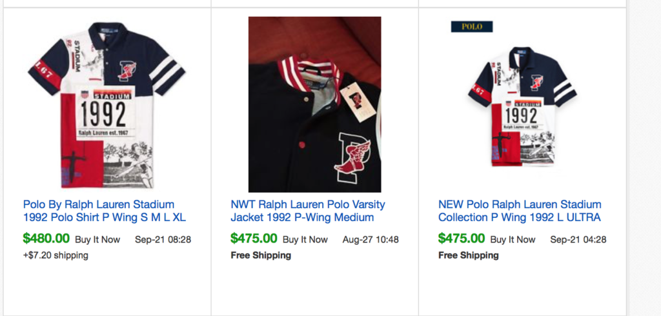This screenshot has width=661, height=316.
Task: Open the first Stadium 1992 polo shirt photo
Action: pyautogui.click(x=107, y=104)
